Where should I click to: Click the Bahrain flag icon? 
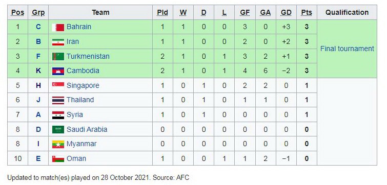[58, 27]
